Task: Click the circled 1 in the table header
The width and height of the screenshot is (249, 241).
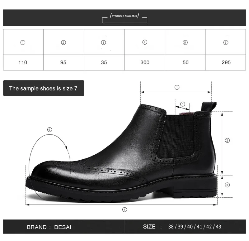Action: click(23, 43)
